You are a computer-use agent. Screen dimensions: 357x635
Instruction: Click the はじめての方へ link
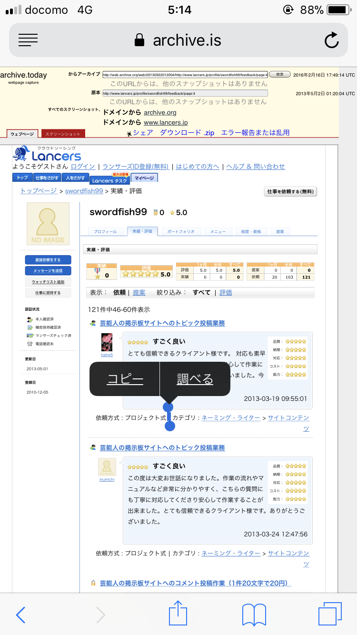point(198,166)
